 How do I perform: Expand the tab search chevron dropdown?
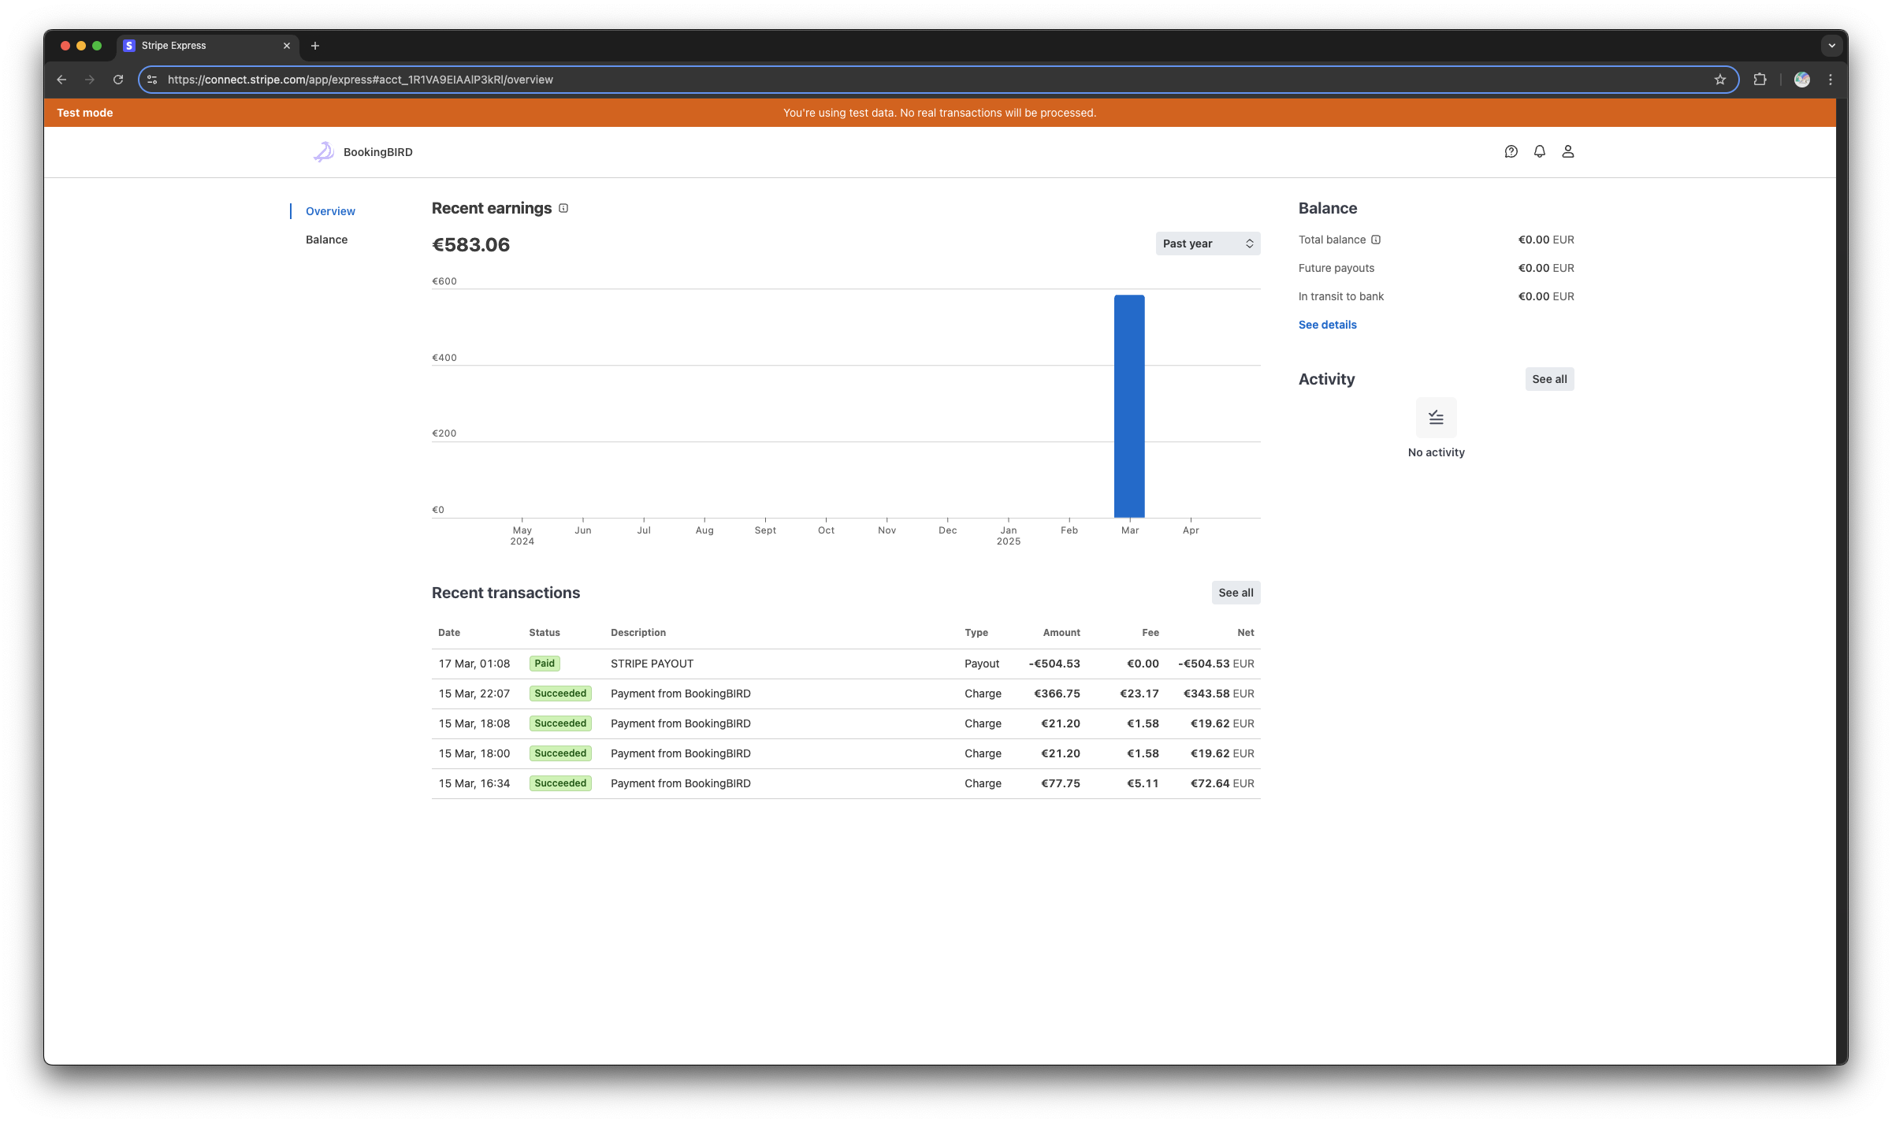[1831, 46]
